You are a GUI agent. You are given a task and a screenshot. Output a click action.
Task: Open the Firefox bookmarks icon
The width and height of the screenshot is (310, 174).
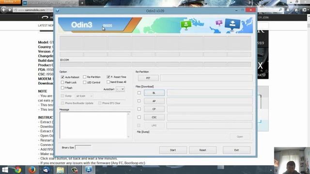click(x=305, y=10)
